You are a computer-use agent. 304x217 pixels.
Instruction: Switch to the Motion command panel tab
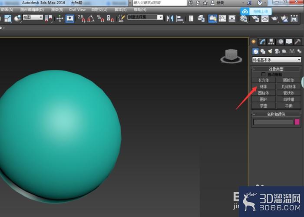[x=280, y=42]
